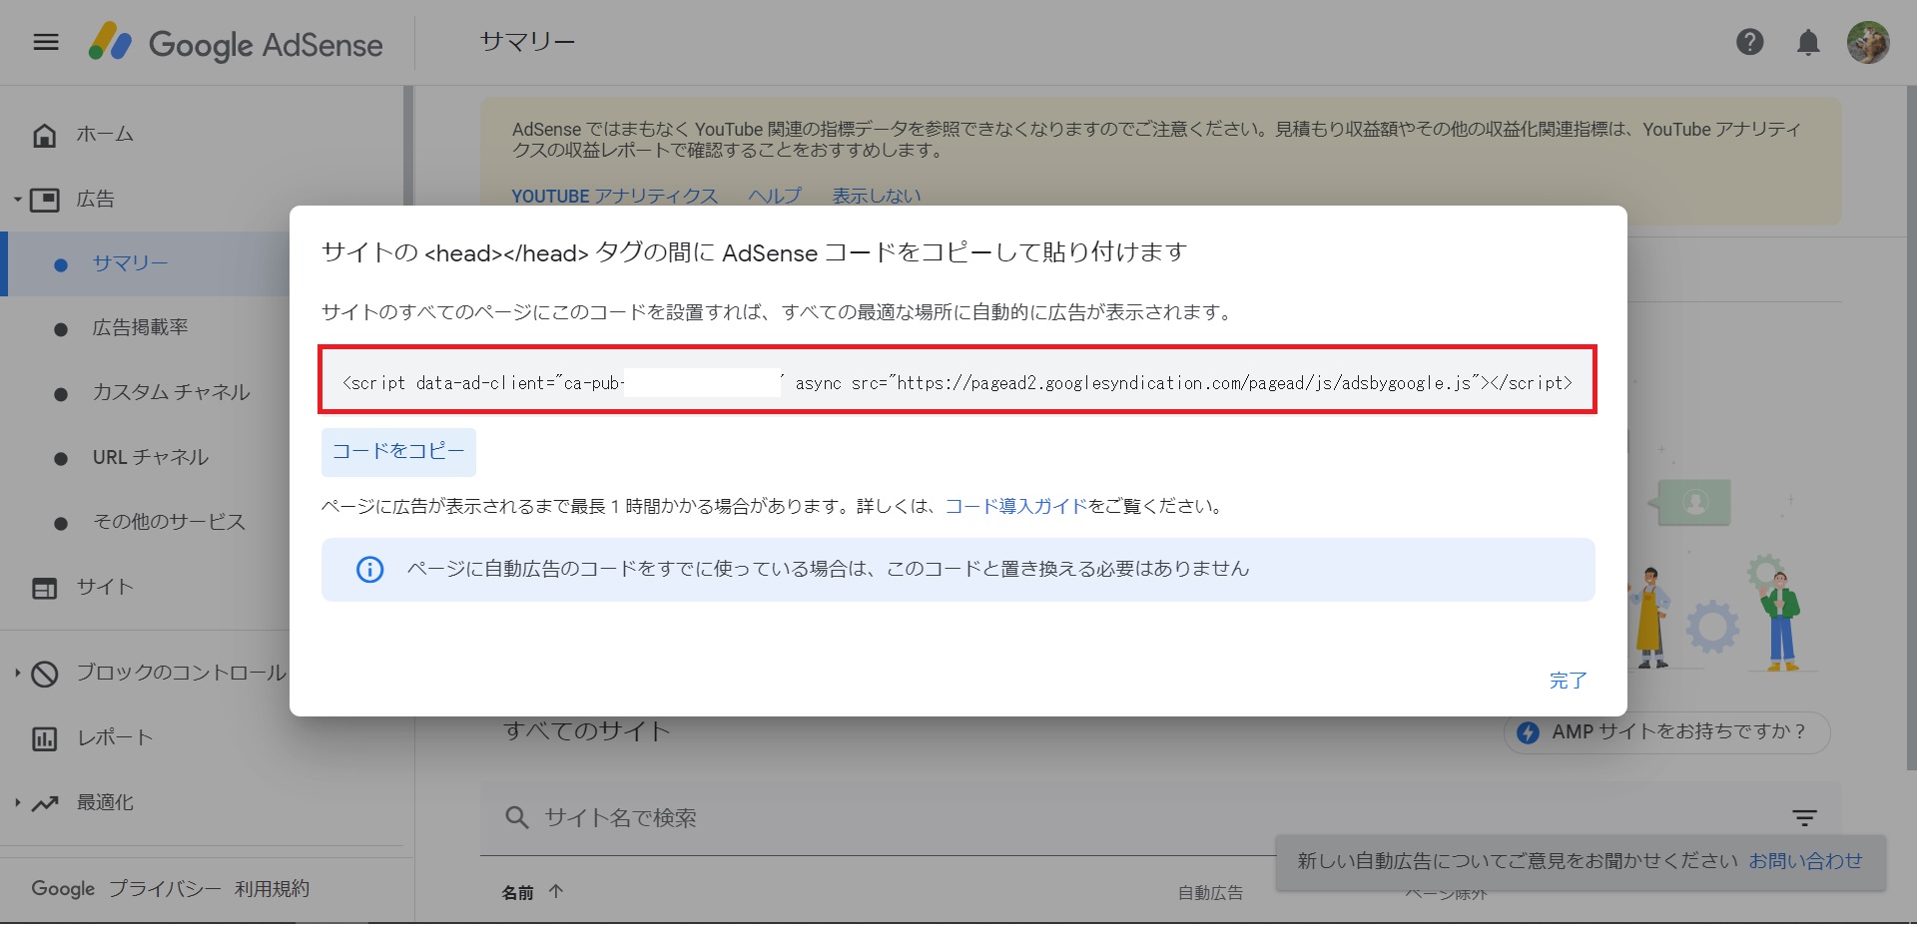This screenshot has width=1918, height=926.
Task: Open the プライバシー link in footer
Action: (x=165, y=889)
